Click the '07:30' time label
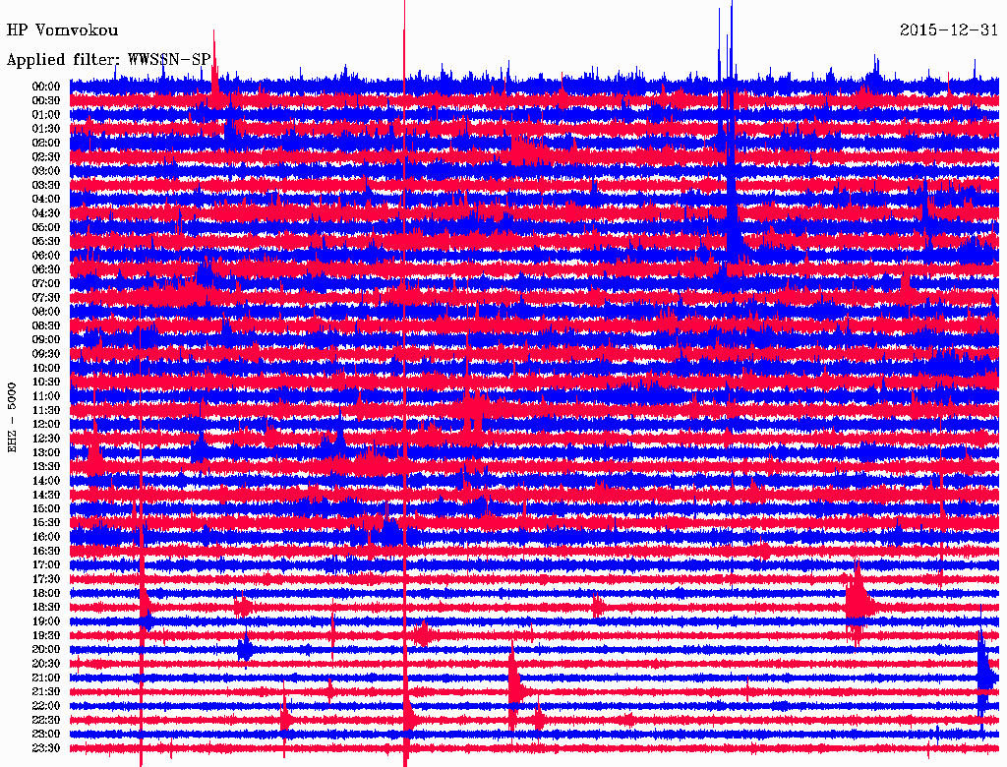This screenshot has width=1007, height=767. coord(45,298)
